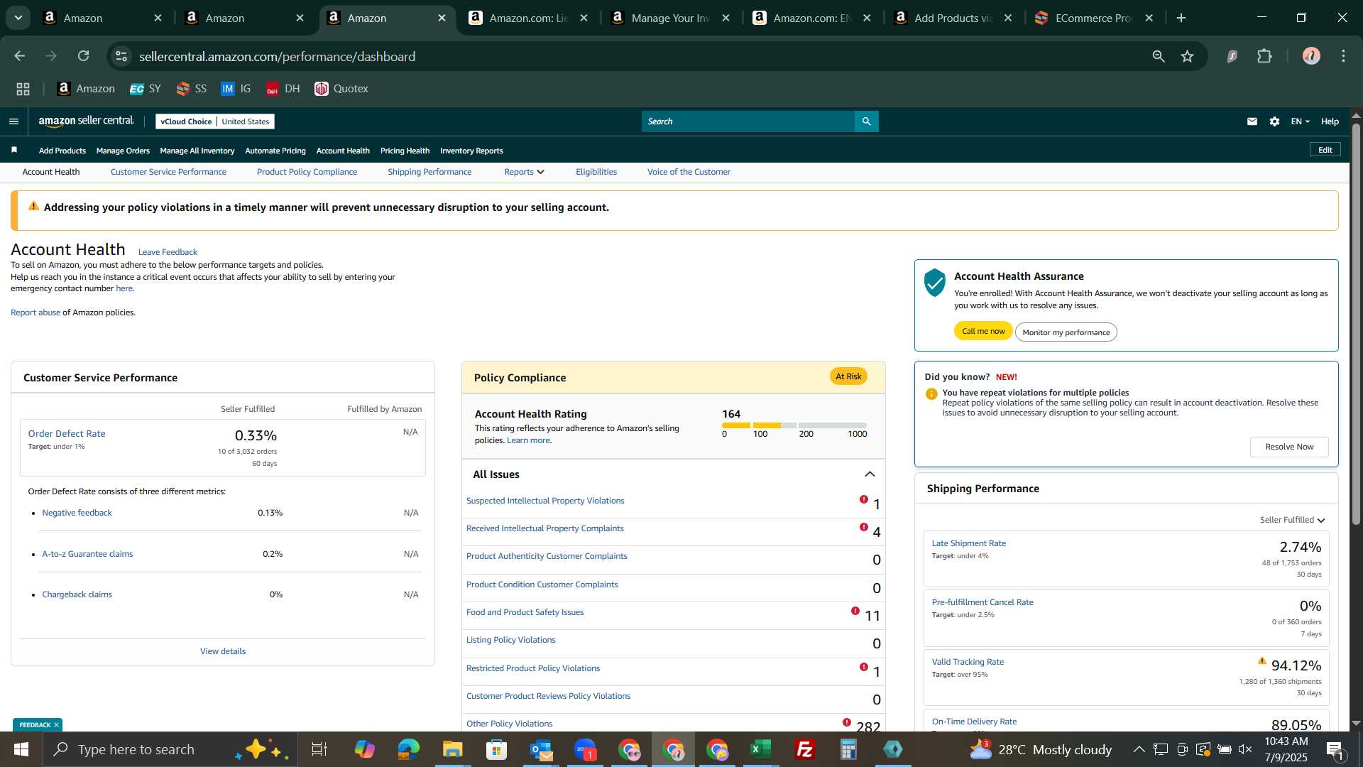Open the Quotex bookmark

click(x=341, y=89)
